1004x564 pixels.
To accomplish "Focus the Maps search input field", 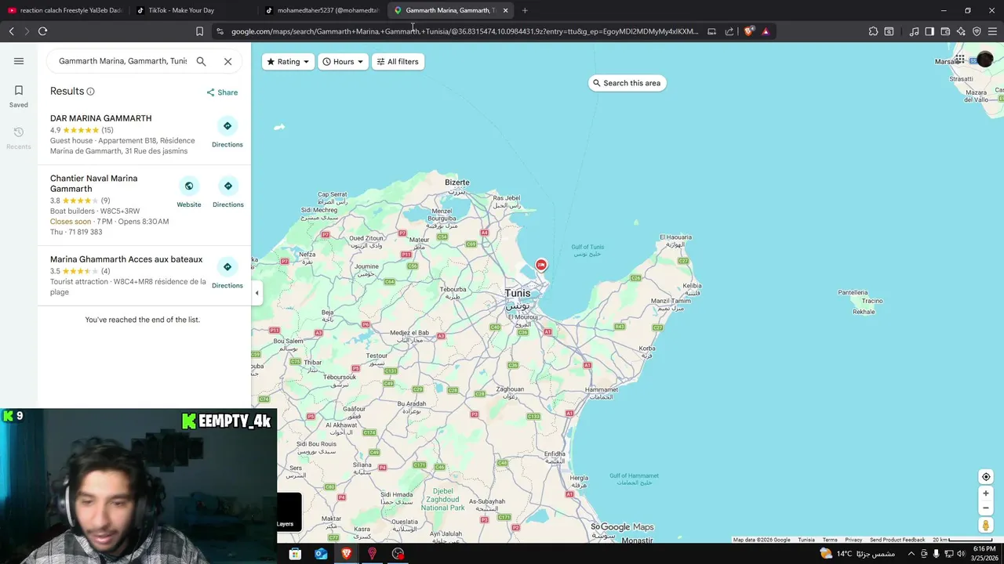I will coord(122,61).
